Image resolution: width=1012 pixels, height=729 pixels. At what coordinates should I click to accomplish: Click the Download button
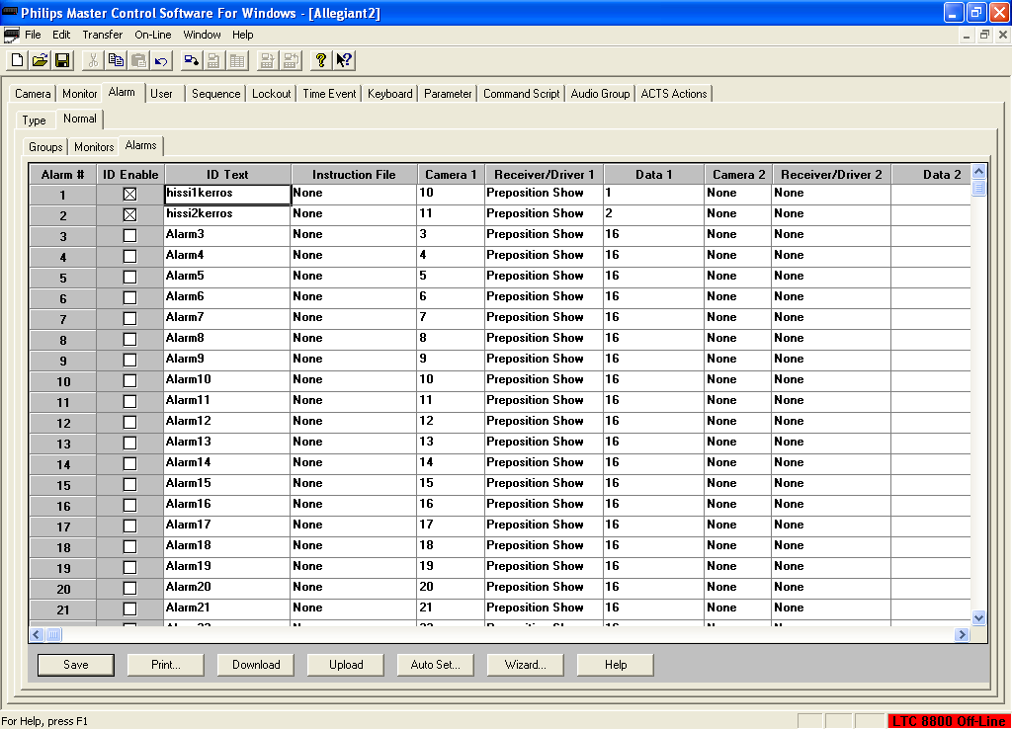pyautogui.click(x=256, y=665)
